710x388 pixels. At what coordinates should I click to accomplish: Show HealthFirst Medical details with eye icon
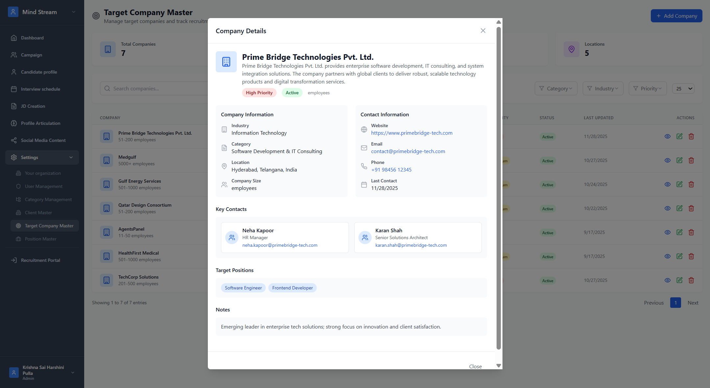(668, 256)
